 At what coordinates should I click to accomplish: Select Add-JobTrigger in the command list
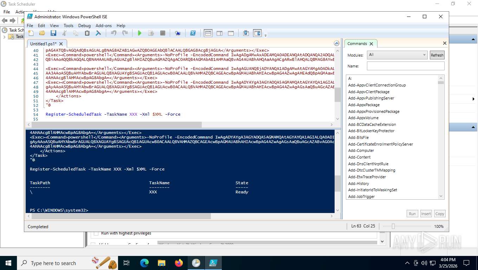tap(361, 197)
